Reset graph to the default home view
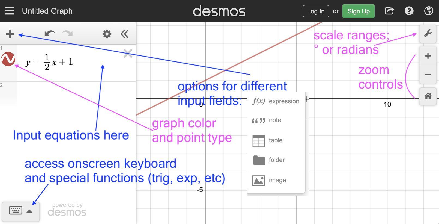 tap(428, 96)
